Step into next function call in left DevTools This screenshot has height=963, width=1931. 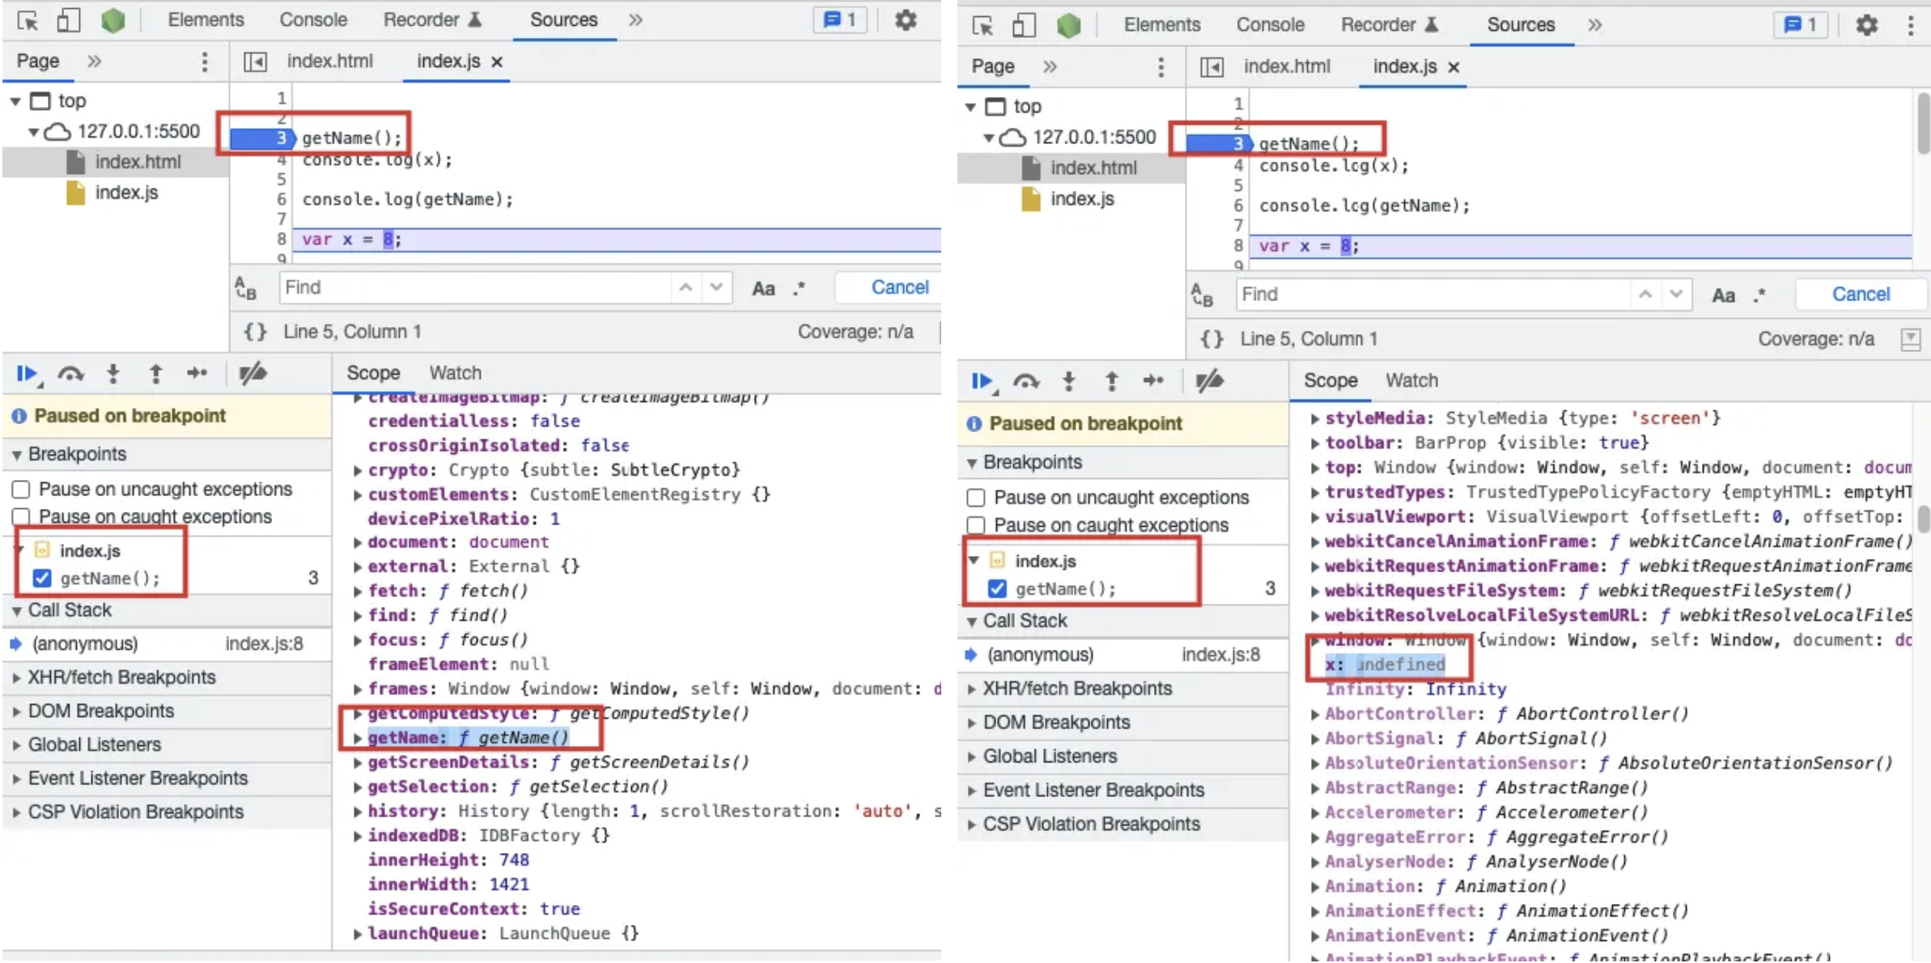pyautogui.click(x=113, y=373)
